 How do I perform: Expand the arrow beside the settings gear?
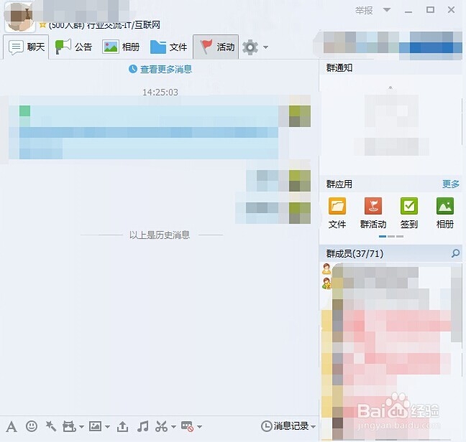(265, 47)
